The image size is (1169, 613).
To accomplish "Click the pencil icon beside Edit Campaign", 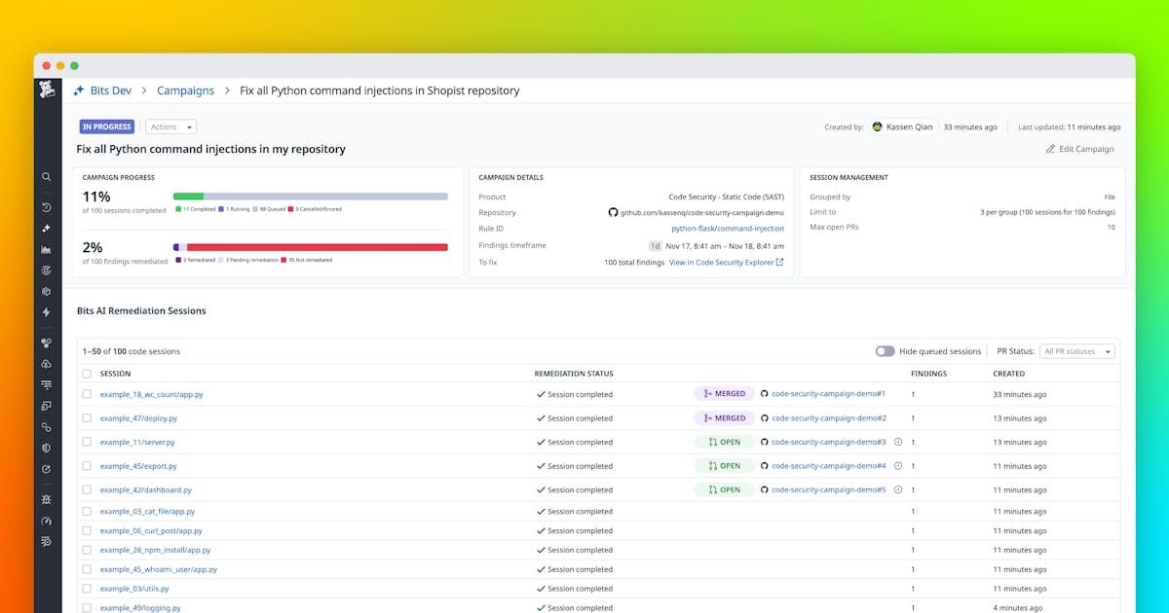I will pyautogui.click(x=1050, y=149).
